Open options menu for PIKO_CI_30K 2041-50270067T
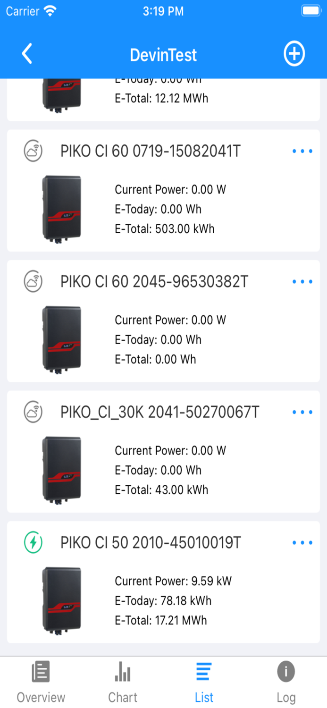The width and height of the screenshot is (327, 708). click(302, 412)
